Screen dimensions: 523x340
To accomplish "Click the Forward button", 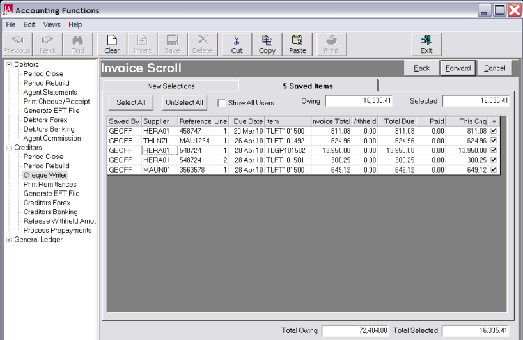I will [458, 68].
